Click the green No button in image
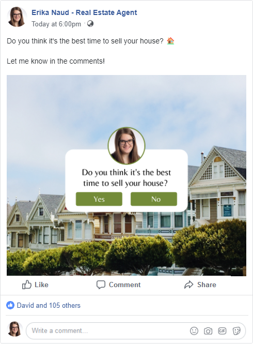Screen dimensions: 253x344 [x=154, y=199]
